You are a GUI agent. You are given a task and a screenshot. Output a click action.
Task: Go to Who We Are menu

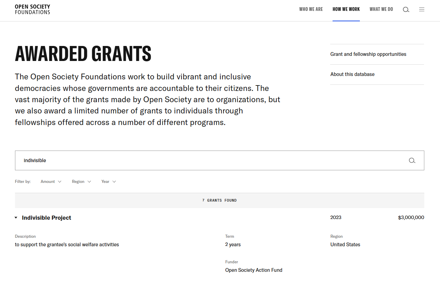[x=311, y=9]
